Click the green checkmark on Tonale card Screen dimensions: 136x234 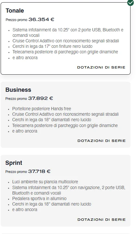(x=130, y=3)
